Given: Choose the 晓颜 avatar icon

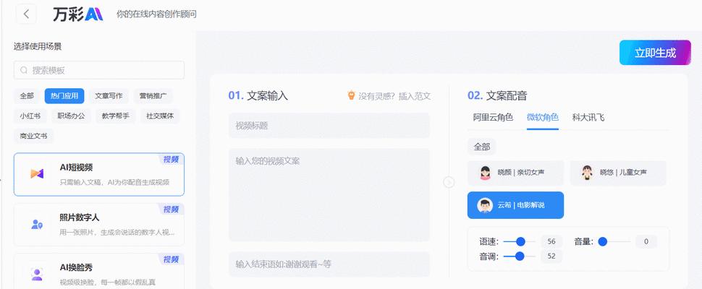Looking at the screenshot, I should (x=486, y=173).
